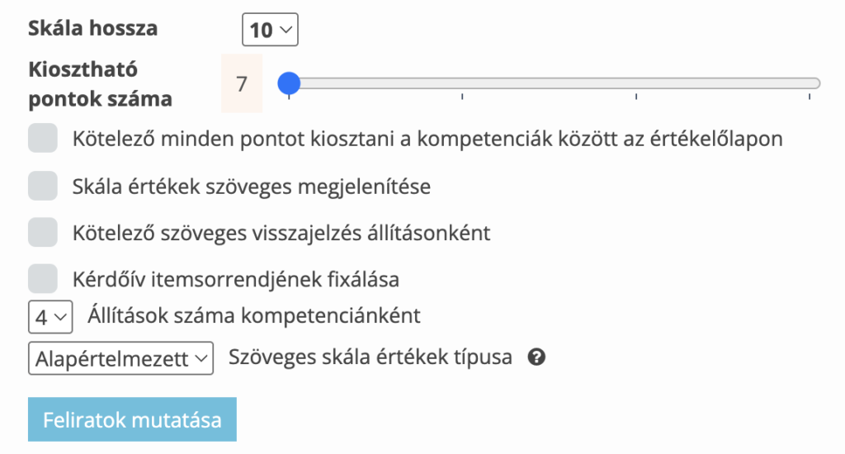This screenshot has height=454, width=845.
Task: Click 'Állítások száma kompetenciánként' label text
Action: pos(254,315)
